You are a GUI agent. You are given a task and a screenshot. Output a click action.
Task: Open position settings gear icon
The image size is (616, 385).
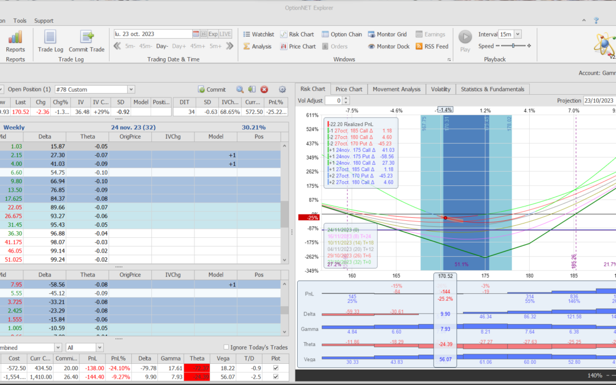point(282,90)
